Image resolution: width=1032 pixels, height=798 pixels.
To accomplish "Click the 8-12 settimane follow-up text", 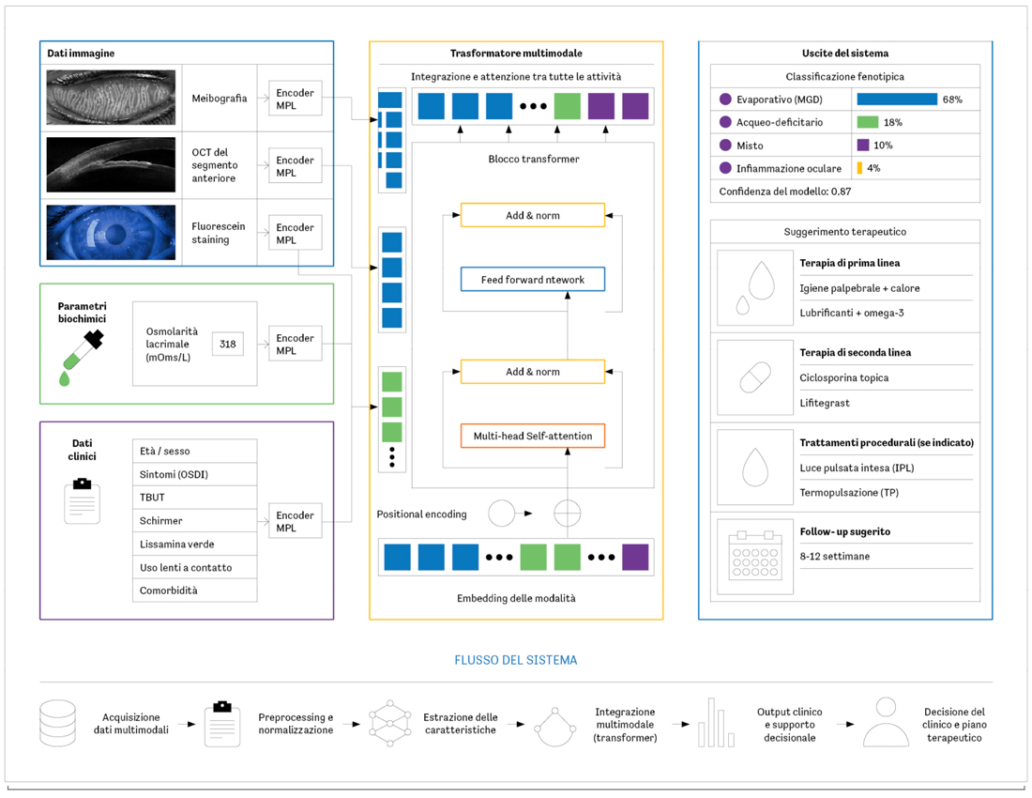I will point(835,557).
